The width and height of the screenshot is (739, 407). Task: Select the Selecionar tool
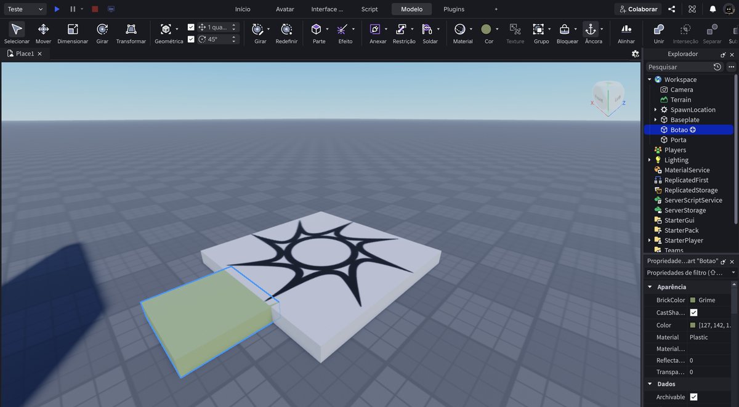point(17,33)
